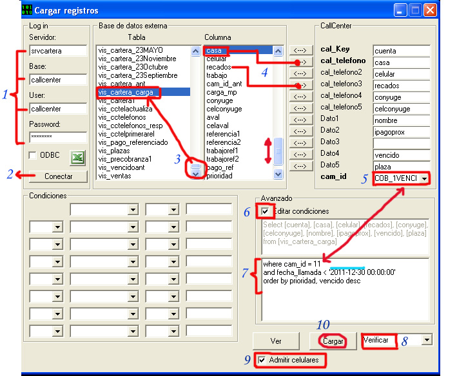Click the Cargar registros title bar icon

pyautogui.click(x=27, y=10)
